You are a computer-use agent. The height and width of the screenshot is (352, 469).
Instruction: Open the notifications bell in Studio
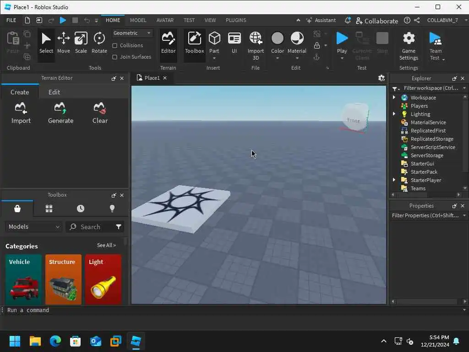348,20
